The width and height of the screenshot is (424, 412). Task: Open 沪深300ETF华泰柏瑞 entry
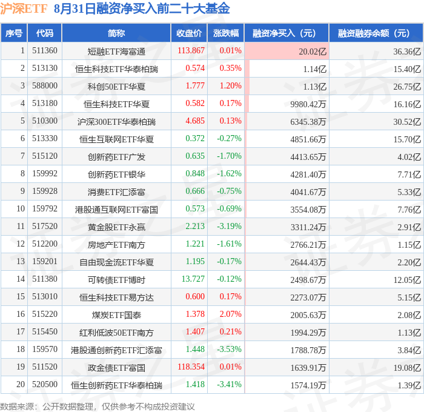pos(116,122)
